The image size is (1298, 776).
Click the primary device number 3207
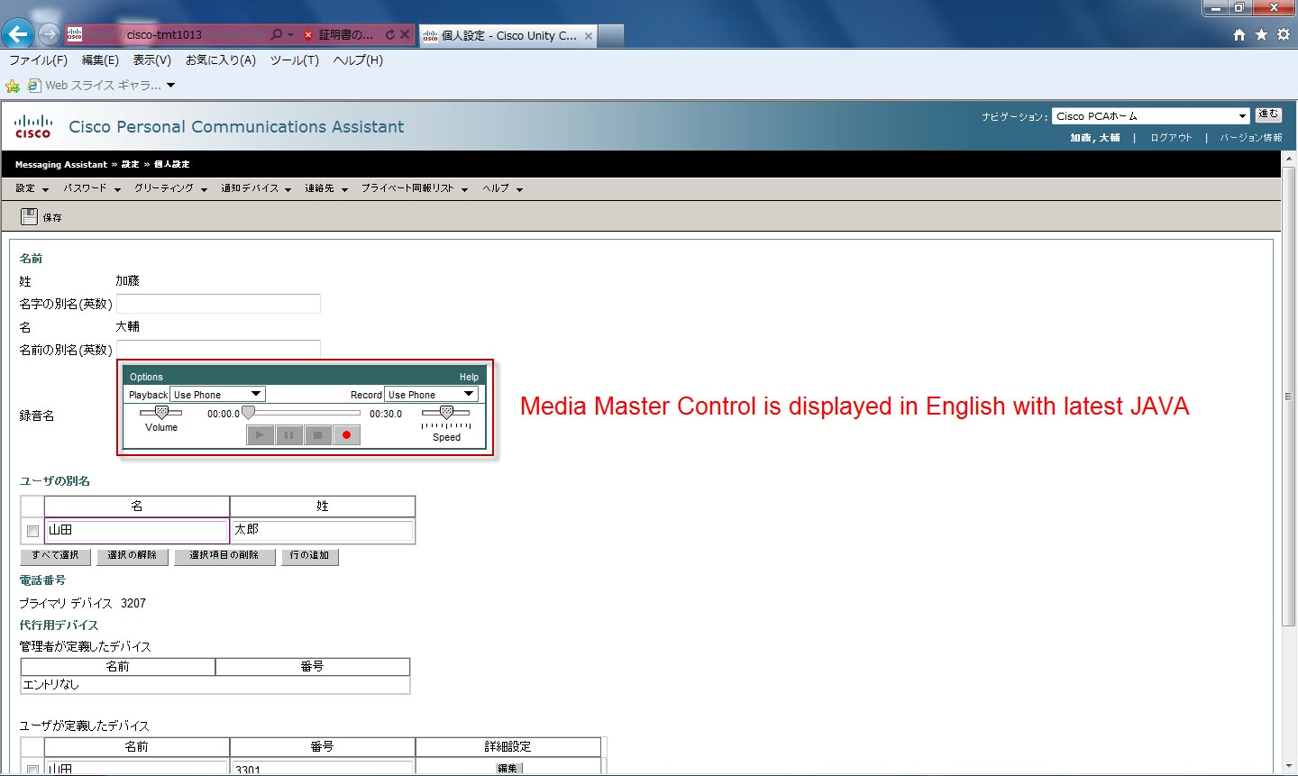pos(133,604)
